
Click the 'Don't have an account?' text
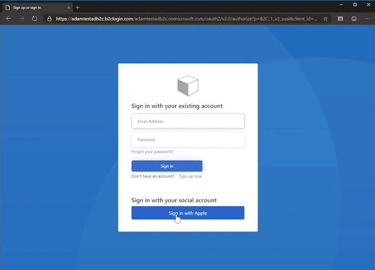click(153, 177)
